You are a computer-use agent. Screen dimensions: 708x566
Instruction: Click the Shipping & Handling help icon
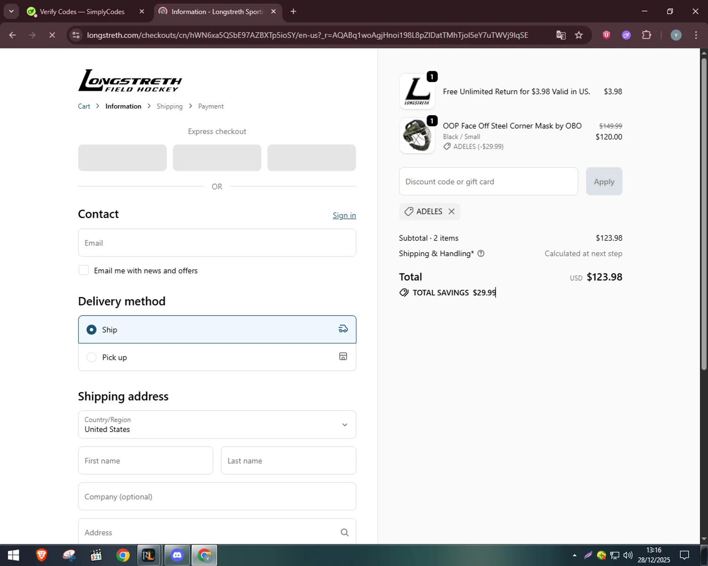pos(481,254)
